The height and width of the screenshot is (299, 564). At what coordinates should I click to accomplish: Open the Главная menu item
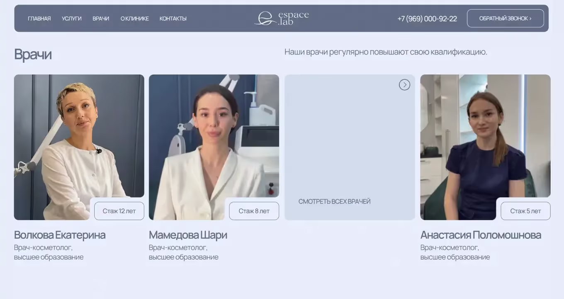(39, 19)
